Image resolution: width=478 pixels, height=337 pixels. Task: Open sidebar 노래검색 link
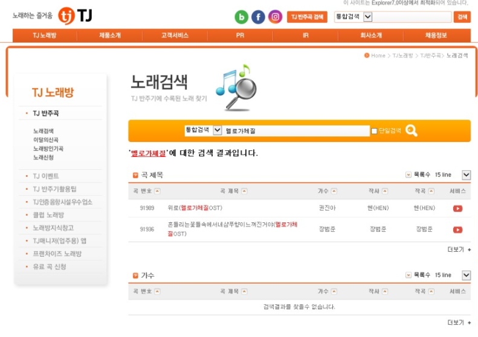[x=44, y=131]
